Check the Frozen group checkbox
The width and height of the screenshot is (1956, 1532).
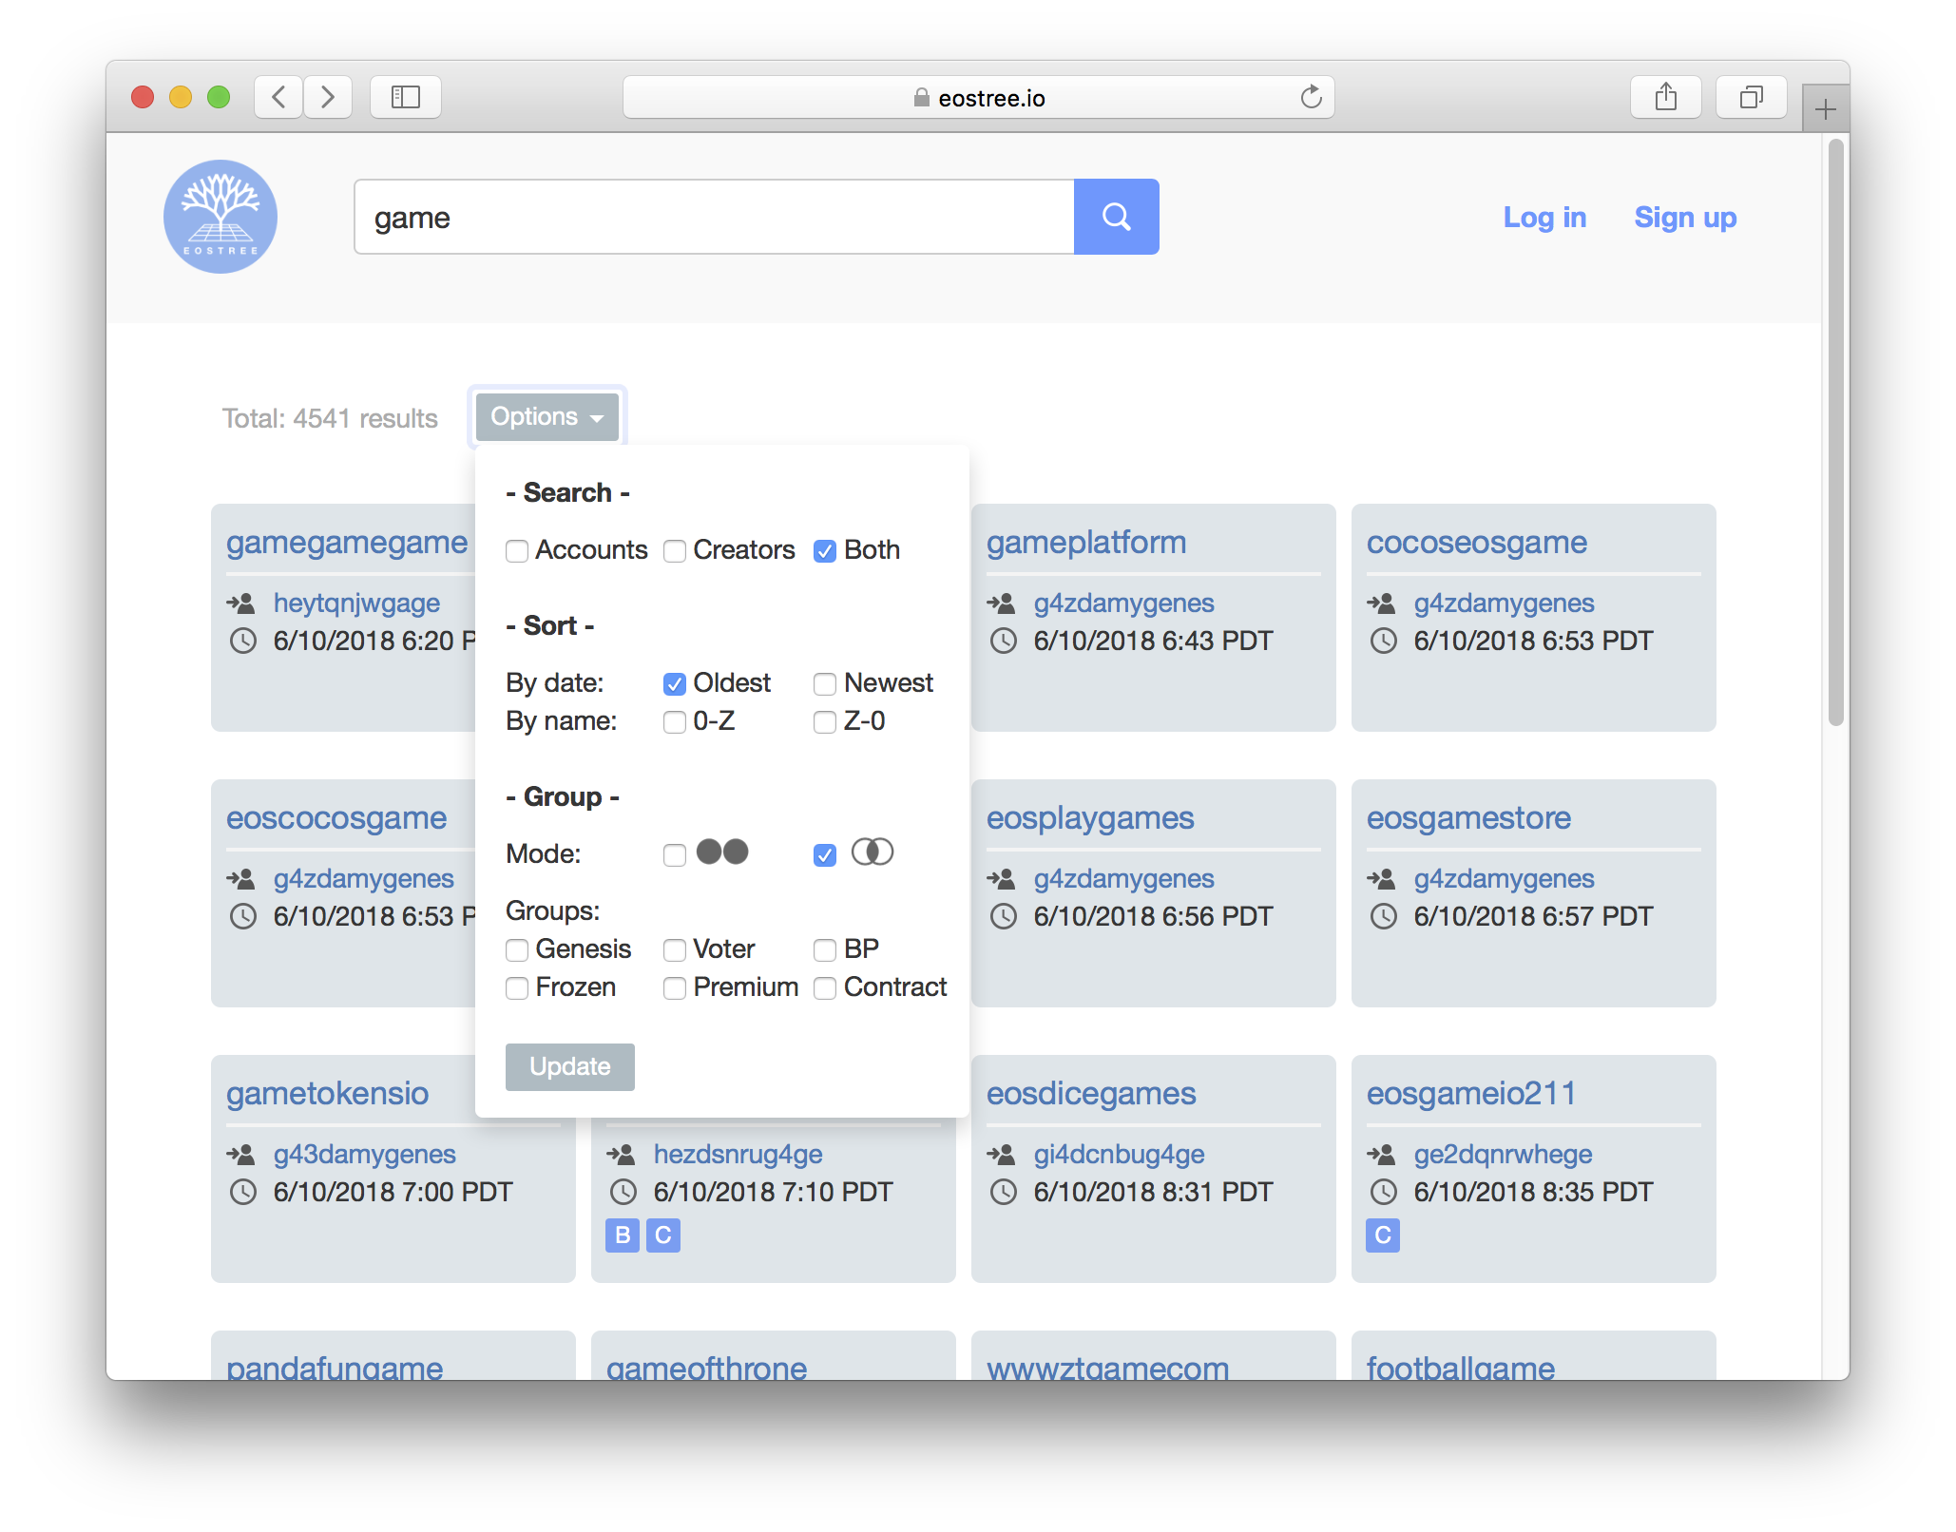517,988
